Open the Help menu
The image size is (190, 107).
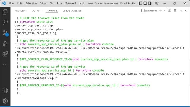click(82, 4)
